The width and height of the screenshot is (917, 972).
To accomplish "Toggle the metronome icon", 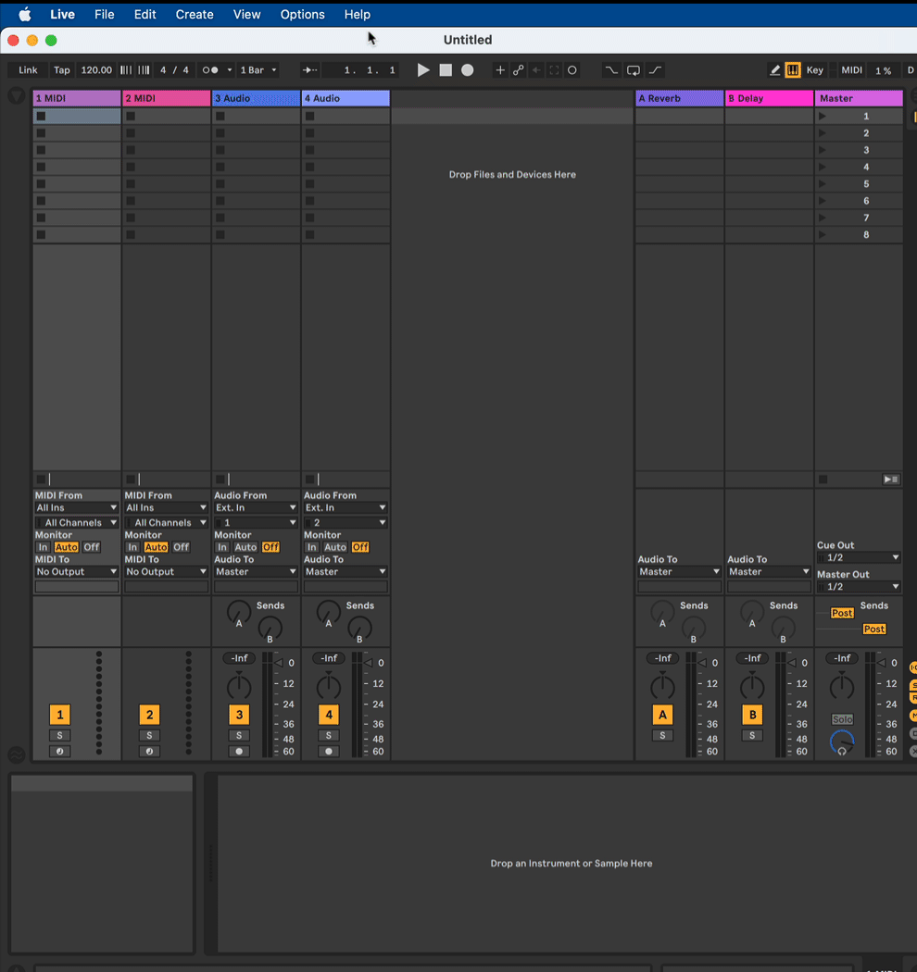I will [210, 70].
